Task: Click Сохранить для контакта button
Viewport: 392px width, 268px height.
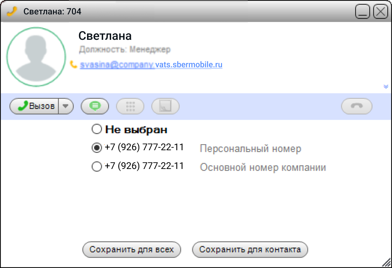Action: pyautogui.click(x=250, y=250)
